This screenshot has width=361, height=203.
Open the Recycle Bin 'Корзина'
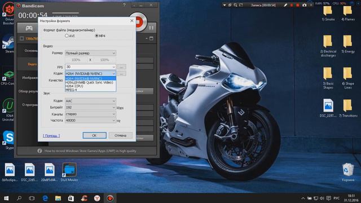click(x=348, y=172)
